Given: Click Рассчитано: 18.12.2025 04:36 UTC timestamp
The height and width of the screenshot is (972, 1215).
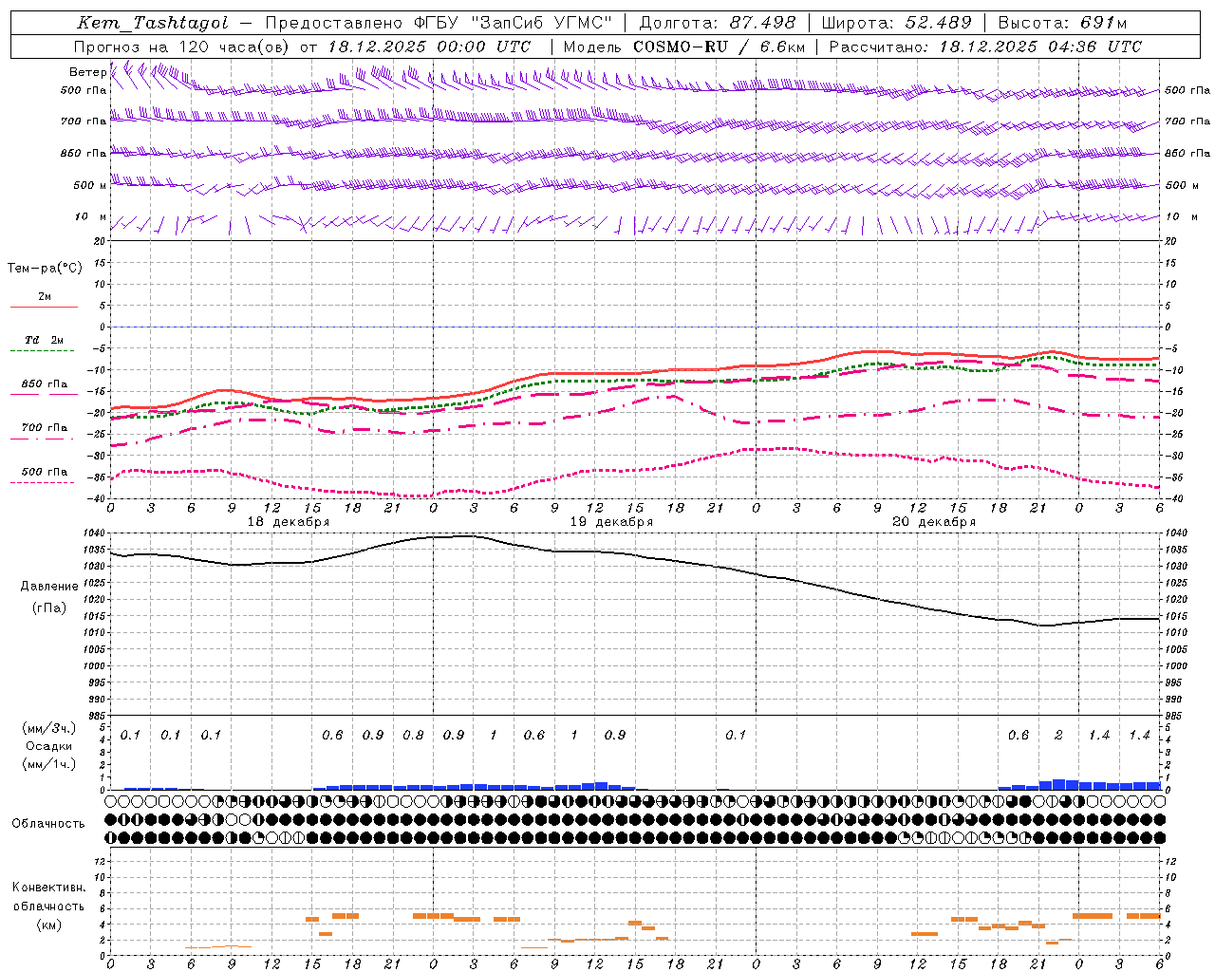Looking at the screenshot, I should 985,47.
